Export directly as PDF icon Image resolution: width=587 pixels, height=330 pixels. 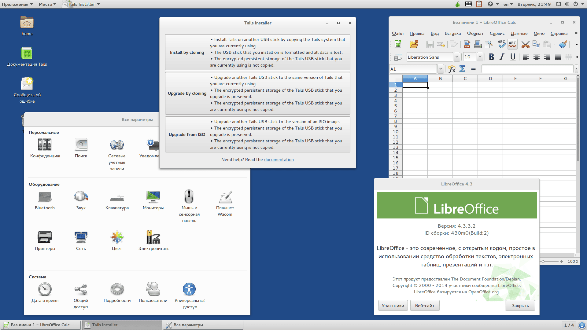point(467,45)
